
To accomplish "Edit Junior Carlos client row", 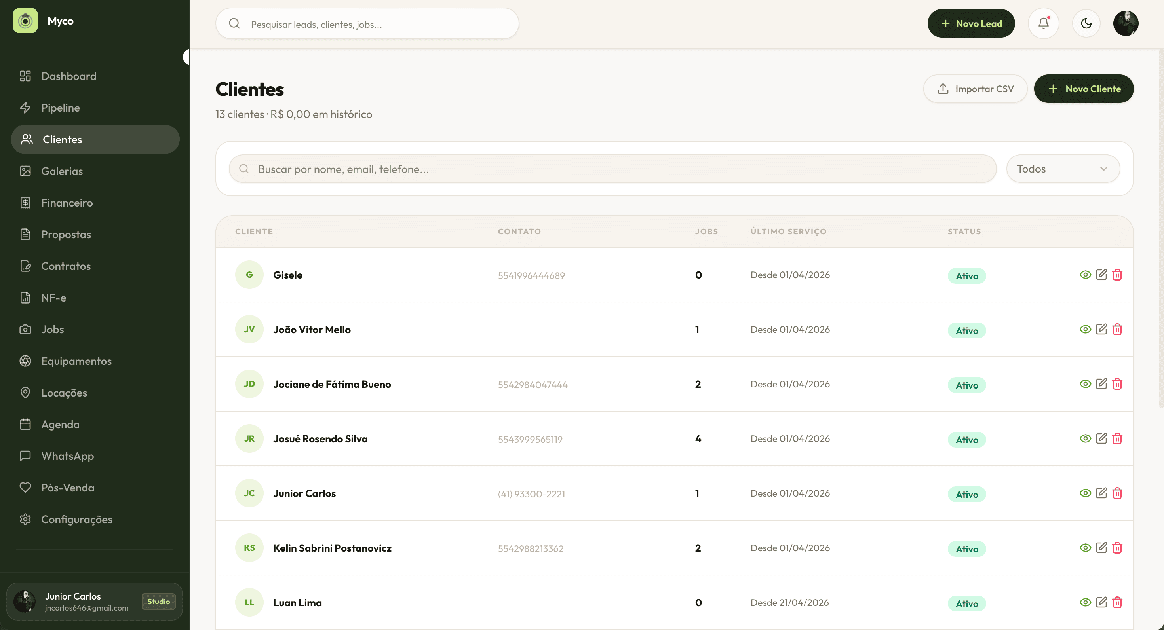I will [1101, 493].
